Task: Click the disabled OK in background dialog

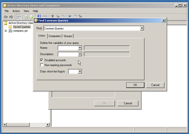Action: pos(105,103)
